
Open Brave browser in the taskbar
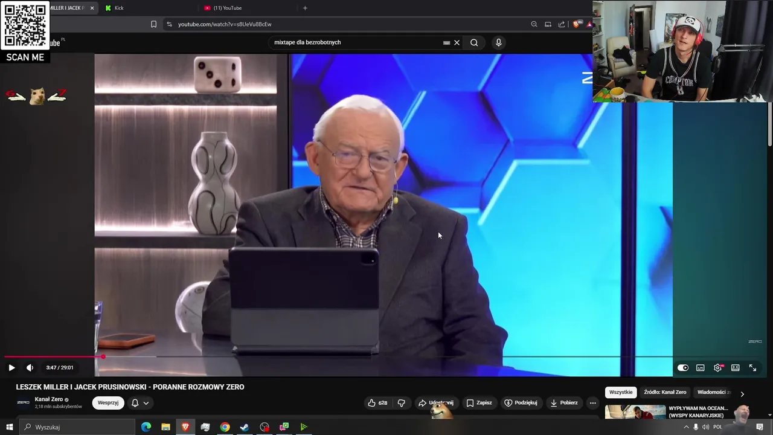point(185,427)
